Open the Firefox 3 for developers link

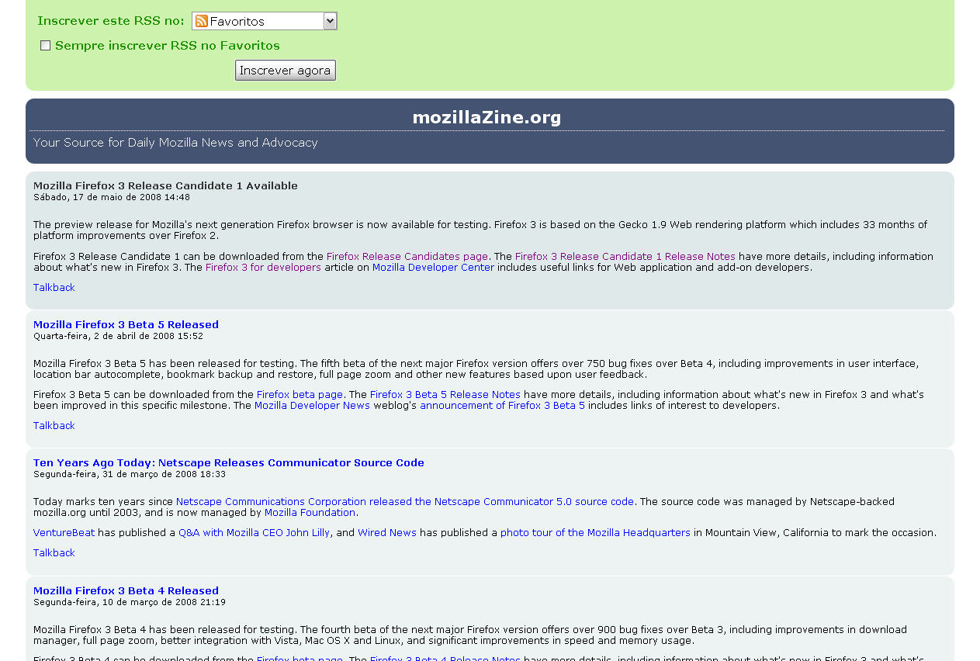(x=263, y=268)
